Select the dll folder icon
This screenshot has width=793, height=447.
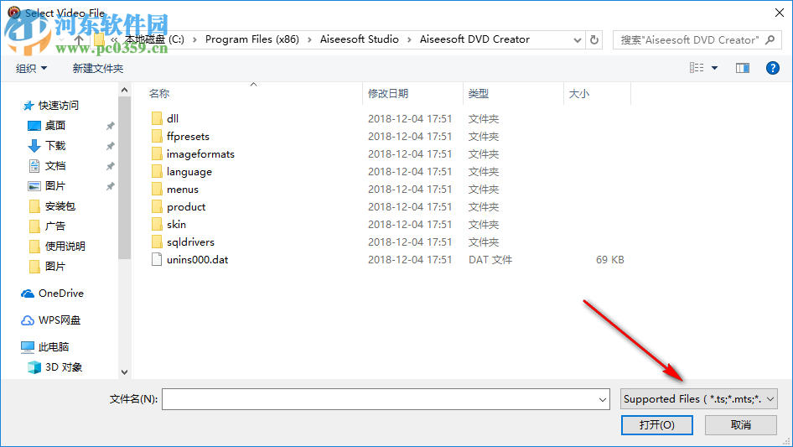tap(157, 118)
